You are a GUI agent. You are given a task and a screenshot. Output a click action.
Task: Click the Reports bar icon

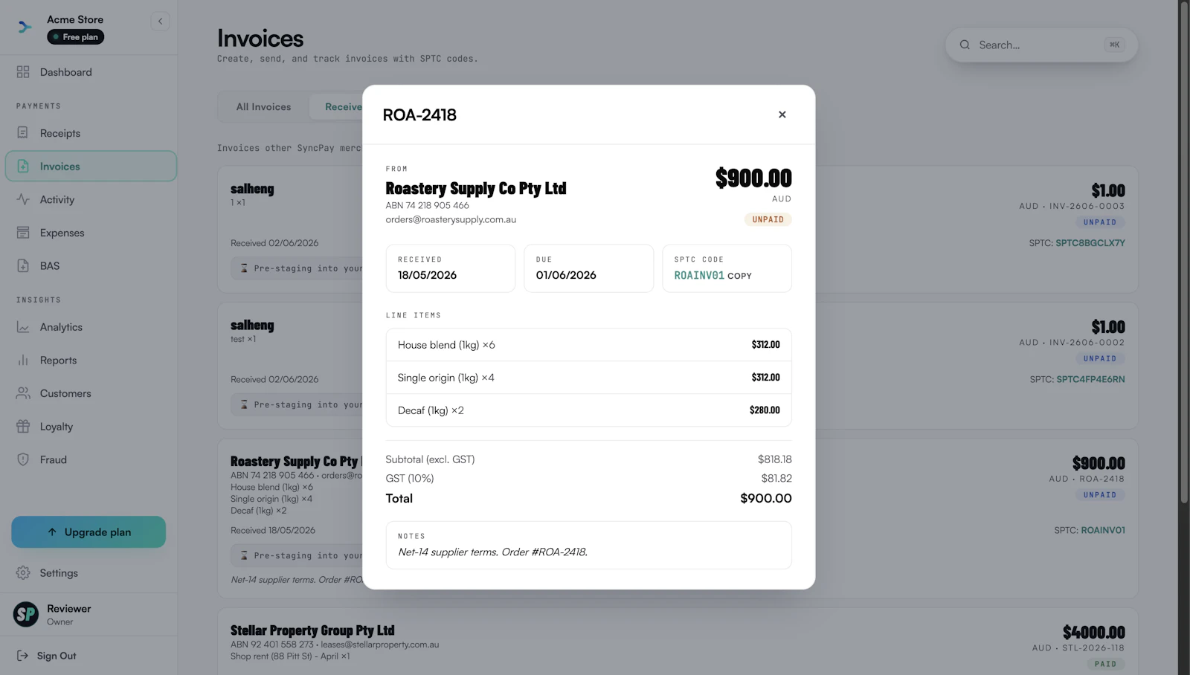pos(23,360)
